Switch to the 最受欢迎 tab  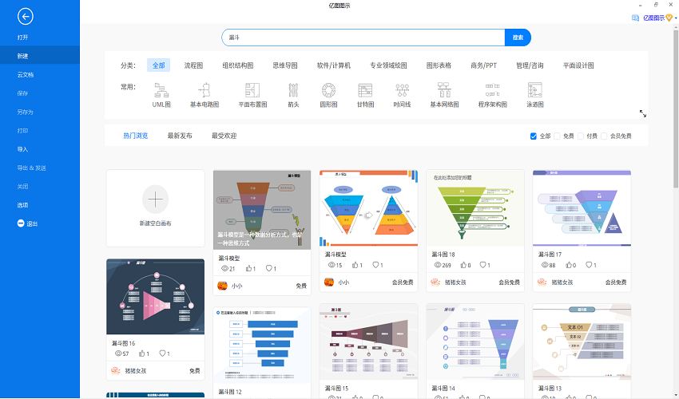pyautogui.click(x=224, y=136)
